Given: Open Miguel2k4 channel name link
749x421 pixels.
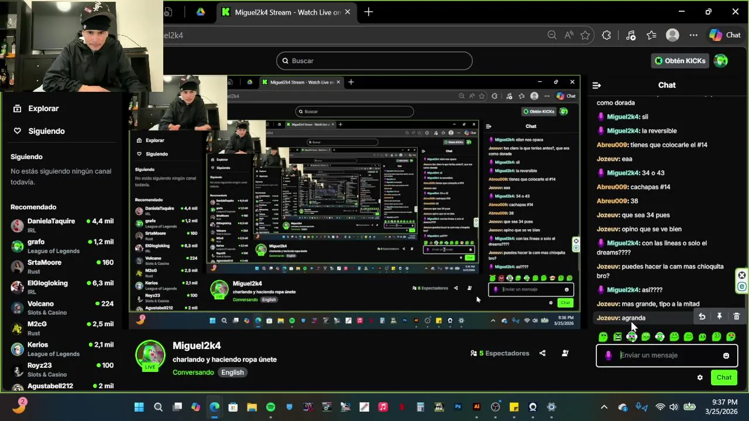Looking at the screenshot, I should 197,346.
